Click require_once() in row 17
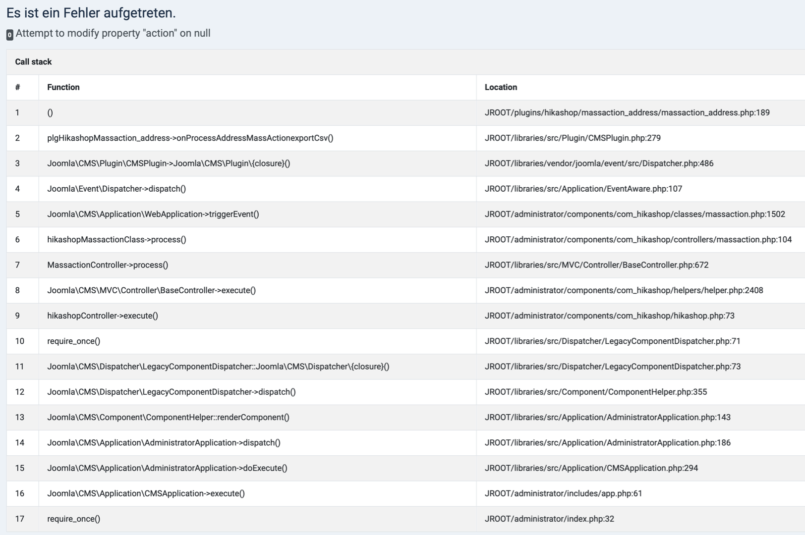The width and height of the screenshot is (805, 535). click(73, 519)
